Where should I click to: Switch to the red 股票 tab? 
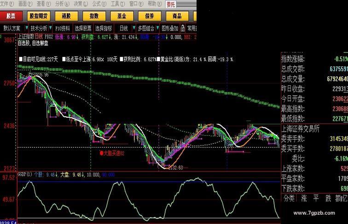coord(11,16)
